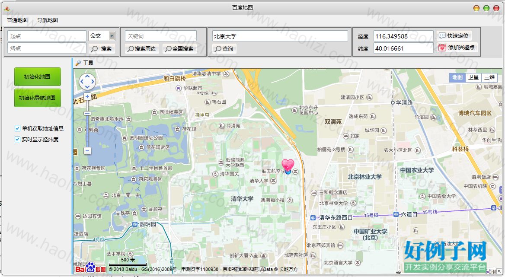This screenshot has width=505, height=277.
Task: Click the 科荟桥 map label
Action: click(460, 149)
